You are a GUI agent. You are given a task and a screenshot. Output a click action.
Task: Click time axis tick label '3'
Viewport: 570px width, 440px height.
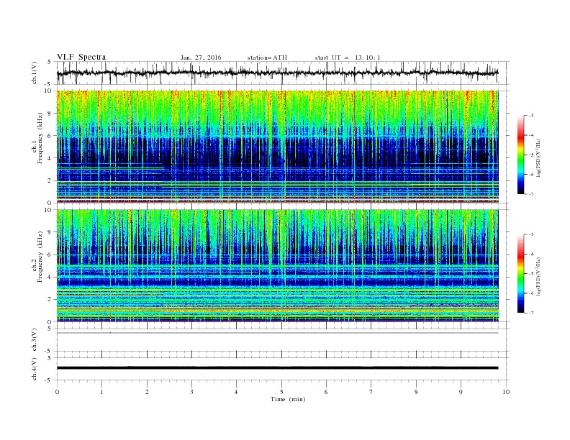point(191,392)
